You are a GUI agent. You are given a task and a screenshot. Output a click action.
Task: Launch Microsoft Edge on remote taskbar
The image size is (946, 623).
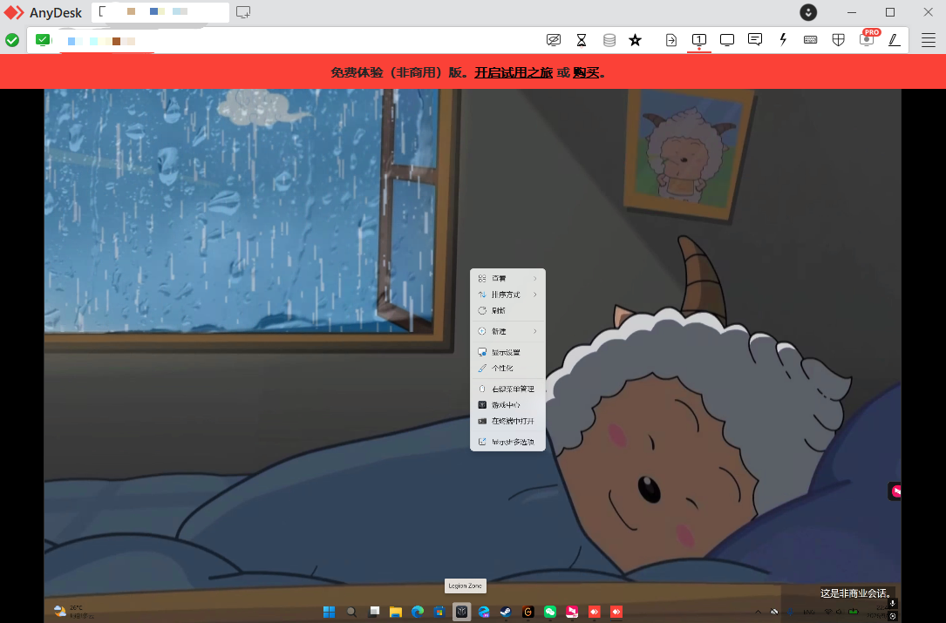coord(418,612)
